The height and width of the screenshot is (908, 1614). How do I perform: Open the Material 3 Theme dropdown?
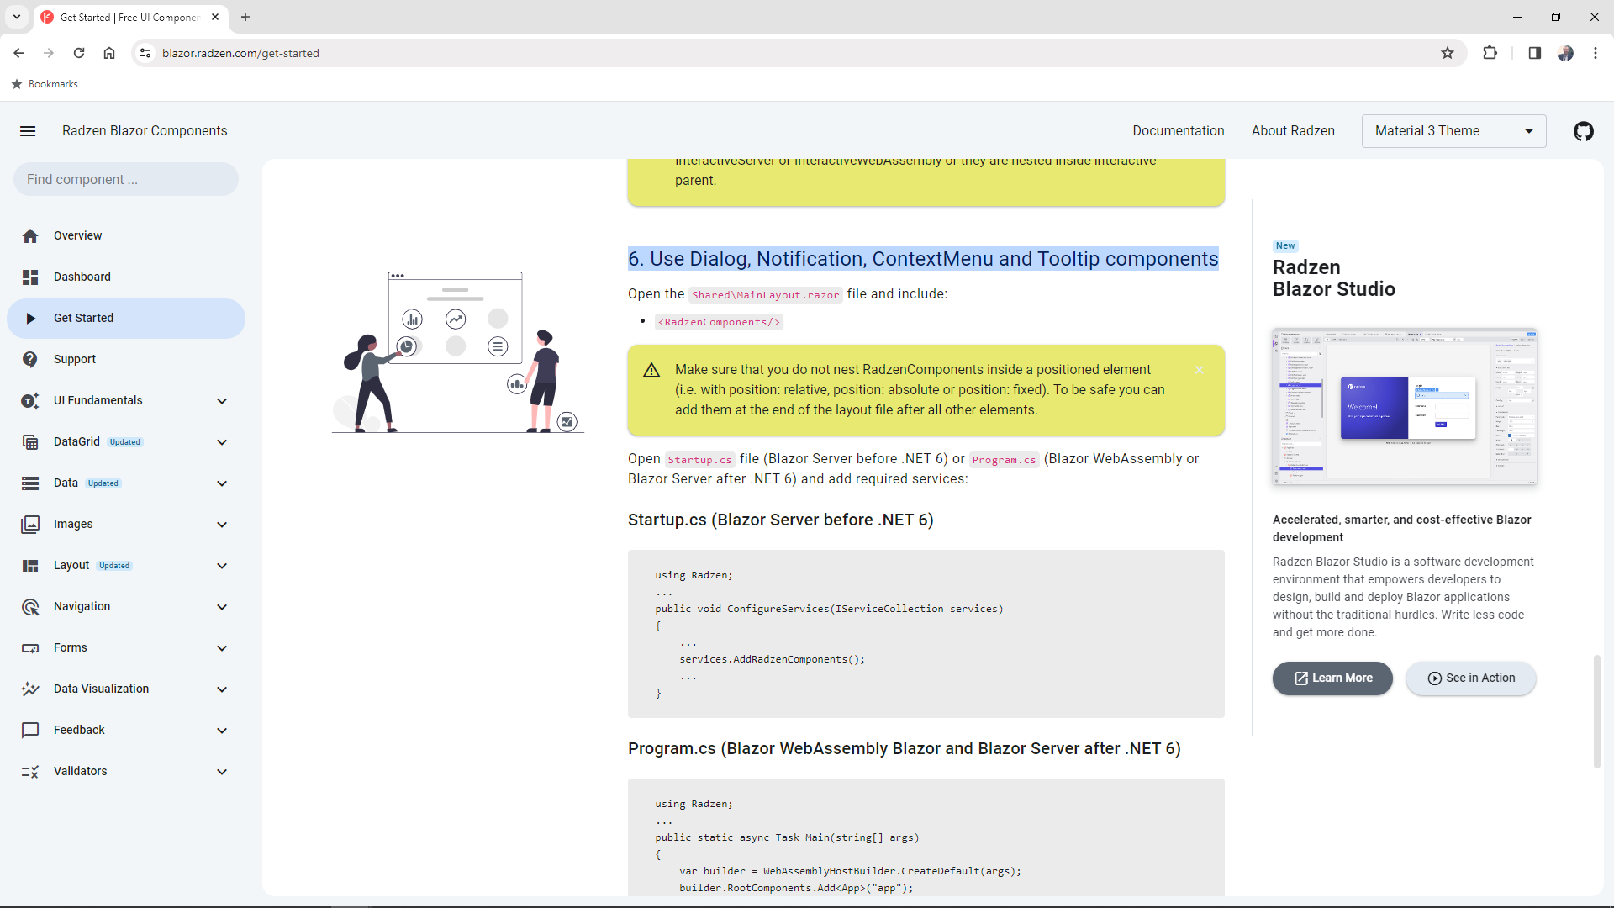1453,131
